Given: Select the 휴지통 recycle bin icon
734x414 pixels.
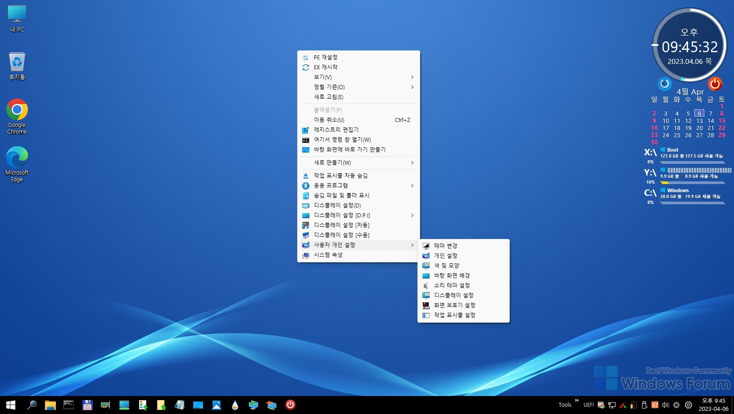Looking at the screenshot, I should click(17, 66).
